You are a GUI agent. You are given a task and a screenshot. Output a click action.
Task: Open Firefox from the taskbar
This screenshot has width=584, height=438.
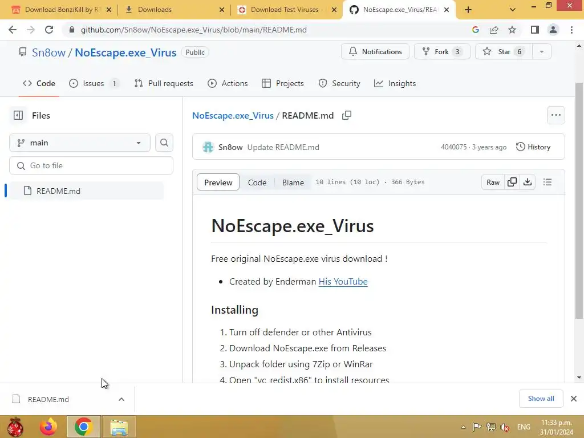[48, 427]
